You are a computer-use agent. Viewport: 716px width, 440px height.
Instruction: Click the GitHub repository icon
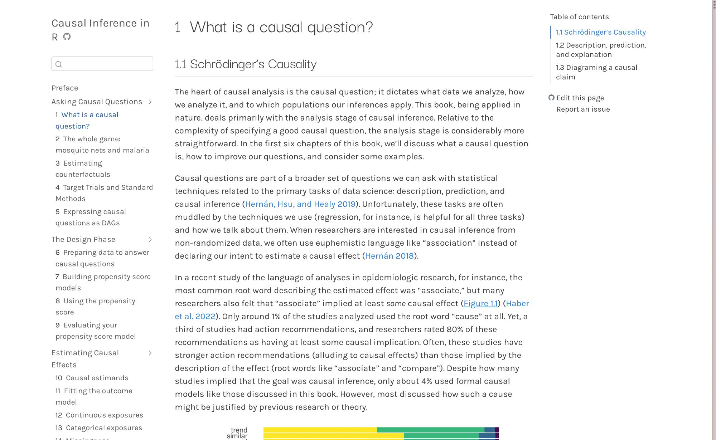[67, 37]
